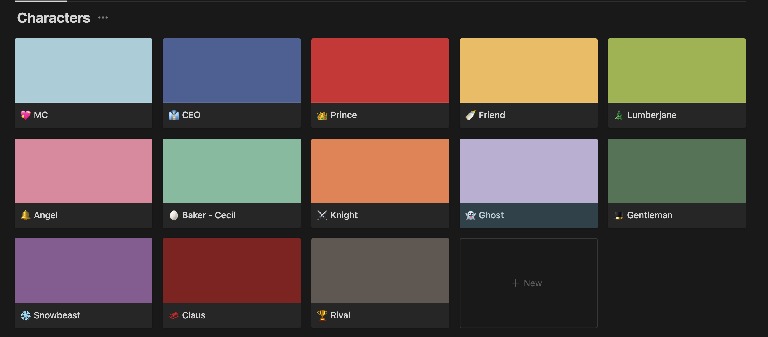Open the Gentleman page title

coord(649,215)
